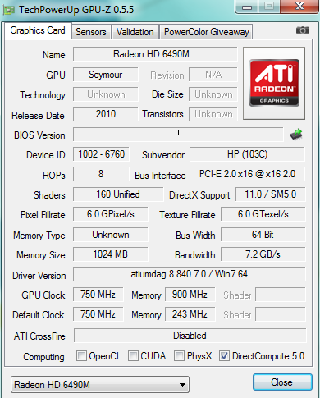The width and height of the screenshot is (320, 398).
Task: Click the ATI CrossFire Disabled field
Action: 190,336
